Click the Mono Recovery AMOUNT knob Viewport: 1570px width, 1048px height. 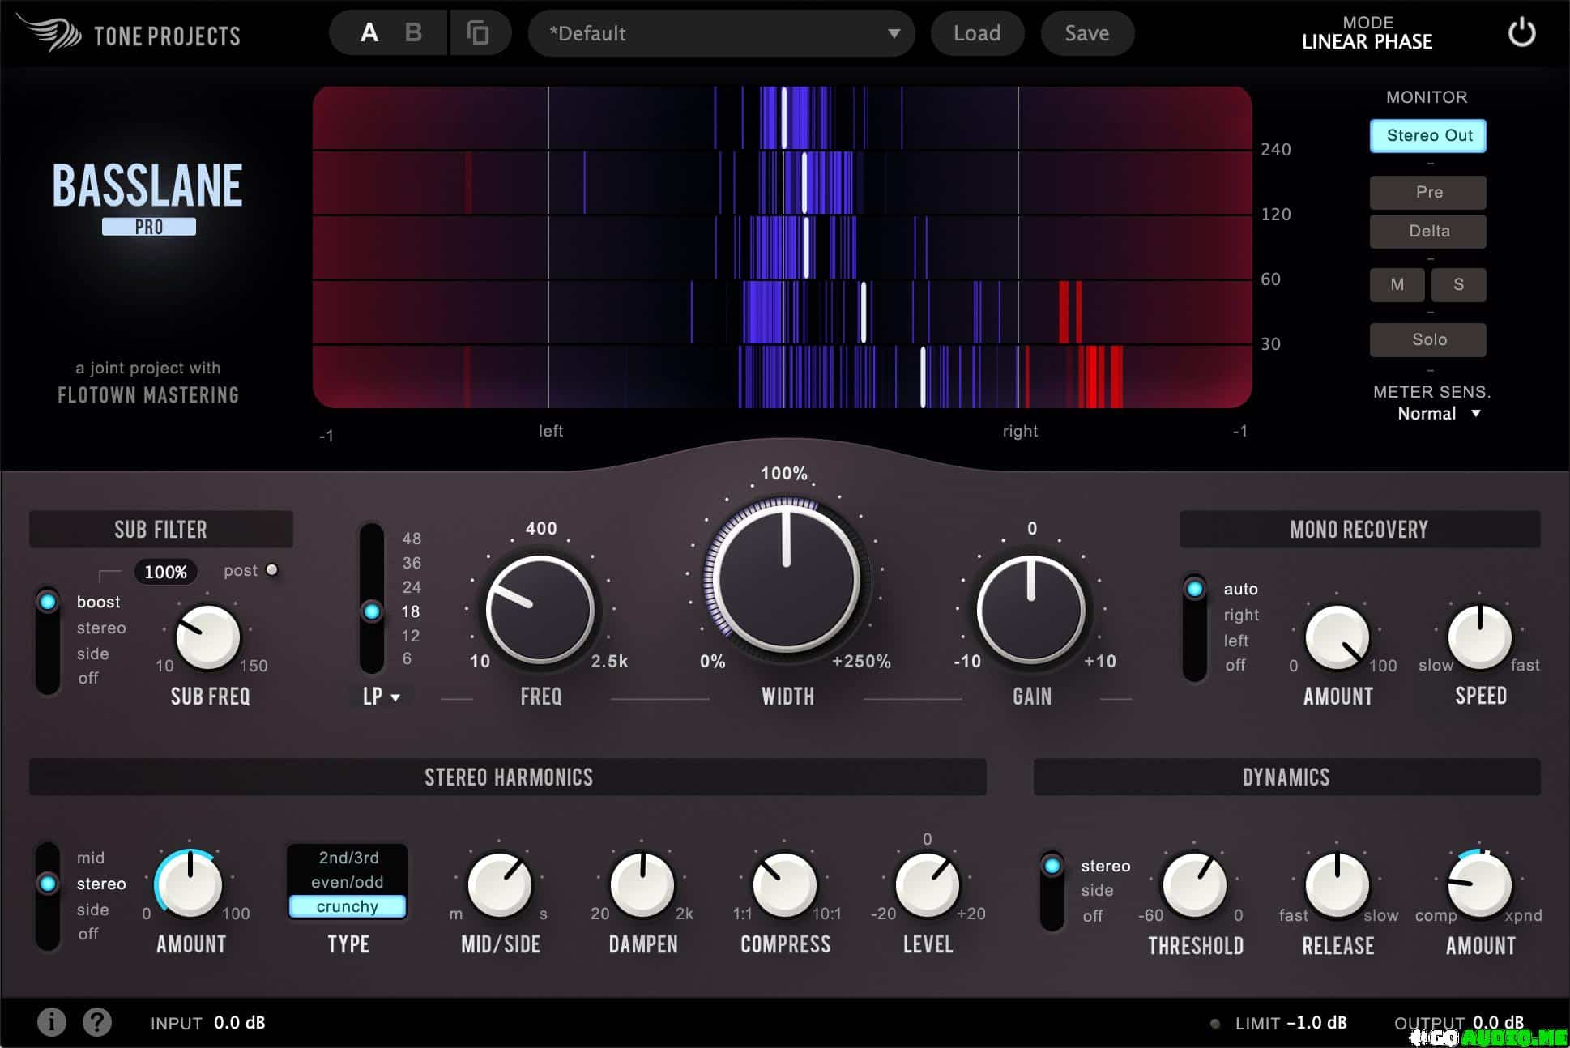point(1337,637)
